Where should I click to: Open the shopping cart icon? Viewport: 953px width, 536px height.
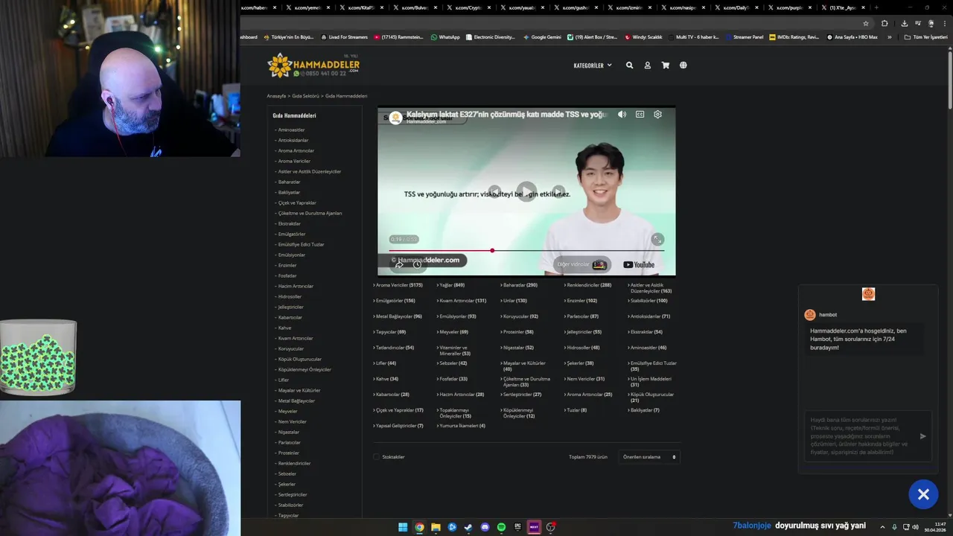(x=665, y=66)
